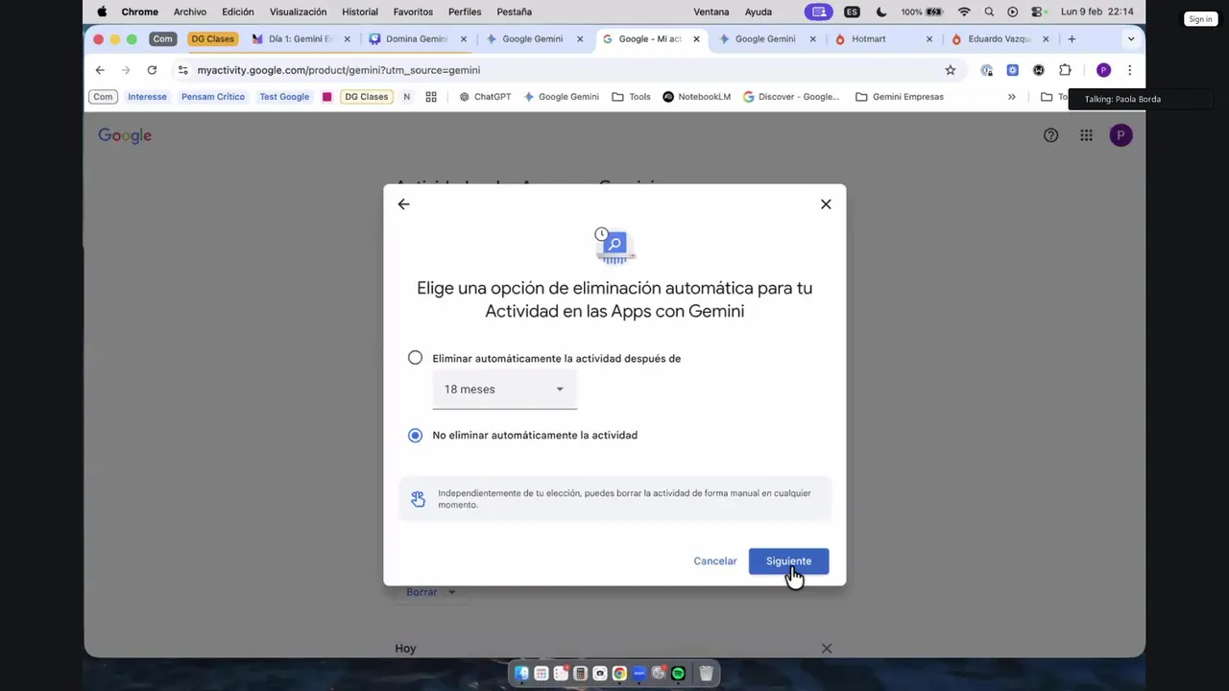Open the NotebookLM bookmark
1229x691 pixels.
[697, 97]
